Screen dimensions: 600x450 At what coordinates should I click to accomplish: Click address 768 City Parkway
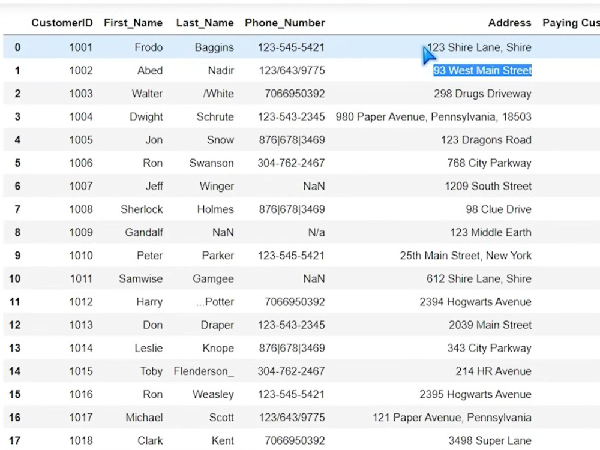click(x=489, y=163)
